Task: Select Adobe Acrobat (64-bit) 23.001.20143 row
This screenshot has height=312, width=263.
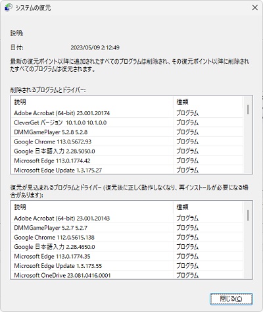Action: tap(127, 219)
